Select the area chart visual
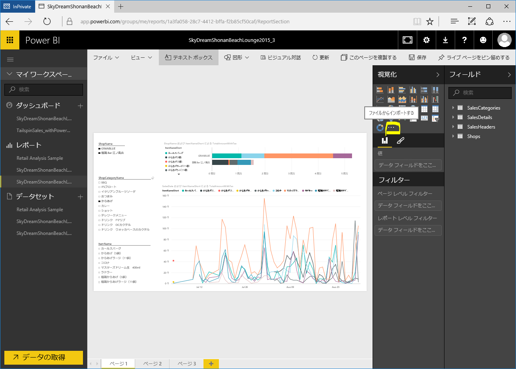 [x=391, y=99]
